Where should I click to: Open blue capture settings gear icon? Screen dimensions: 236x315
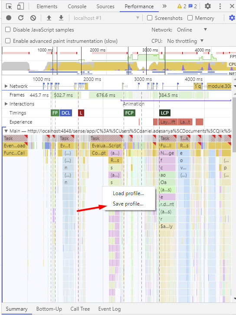point(232,18)
